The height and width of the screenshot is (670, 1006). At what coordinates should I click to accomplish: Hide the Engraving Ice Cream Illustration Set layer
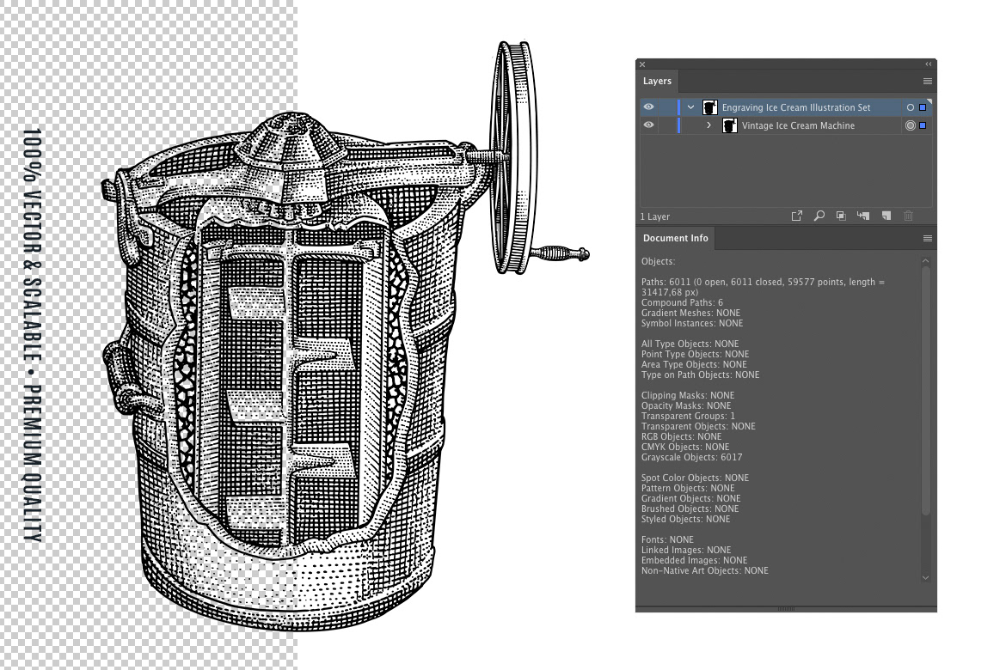tap(648, 107)
